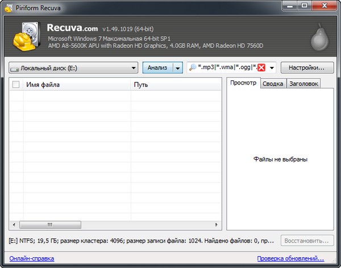Click the Проверка обновлений link
This screenshot has width=341, height=268.
pyautogui.click(x=294, y=258)
